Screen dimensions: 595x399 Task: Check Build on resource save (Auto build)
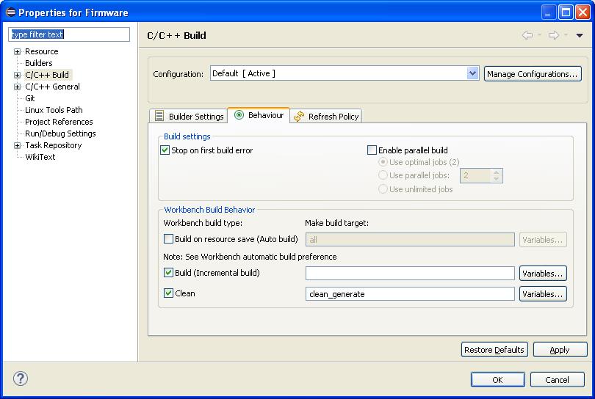pos(168,239)
